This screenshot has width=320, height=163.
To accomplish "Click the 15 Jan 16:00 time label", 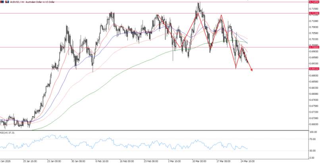I will pyautogui.click(x=29, y=161).
